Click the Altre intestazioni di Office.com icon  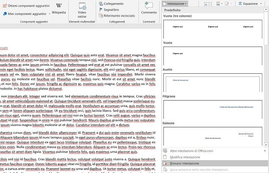(165, 151)
